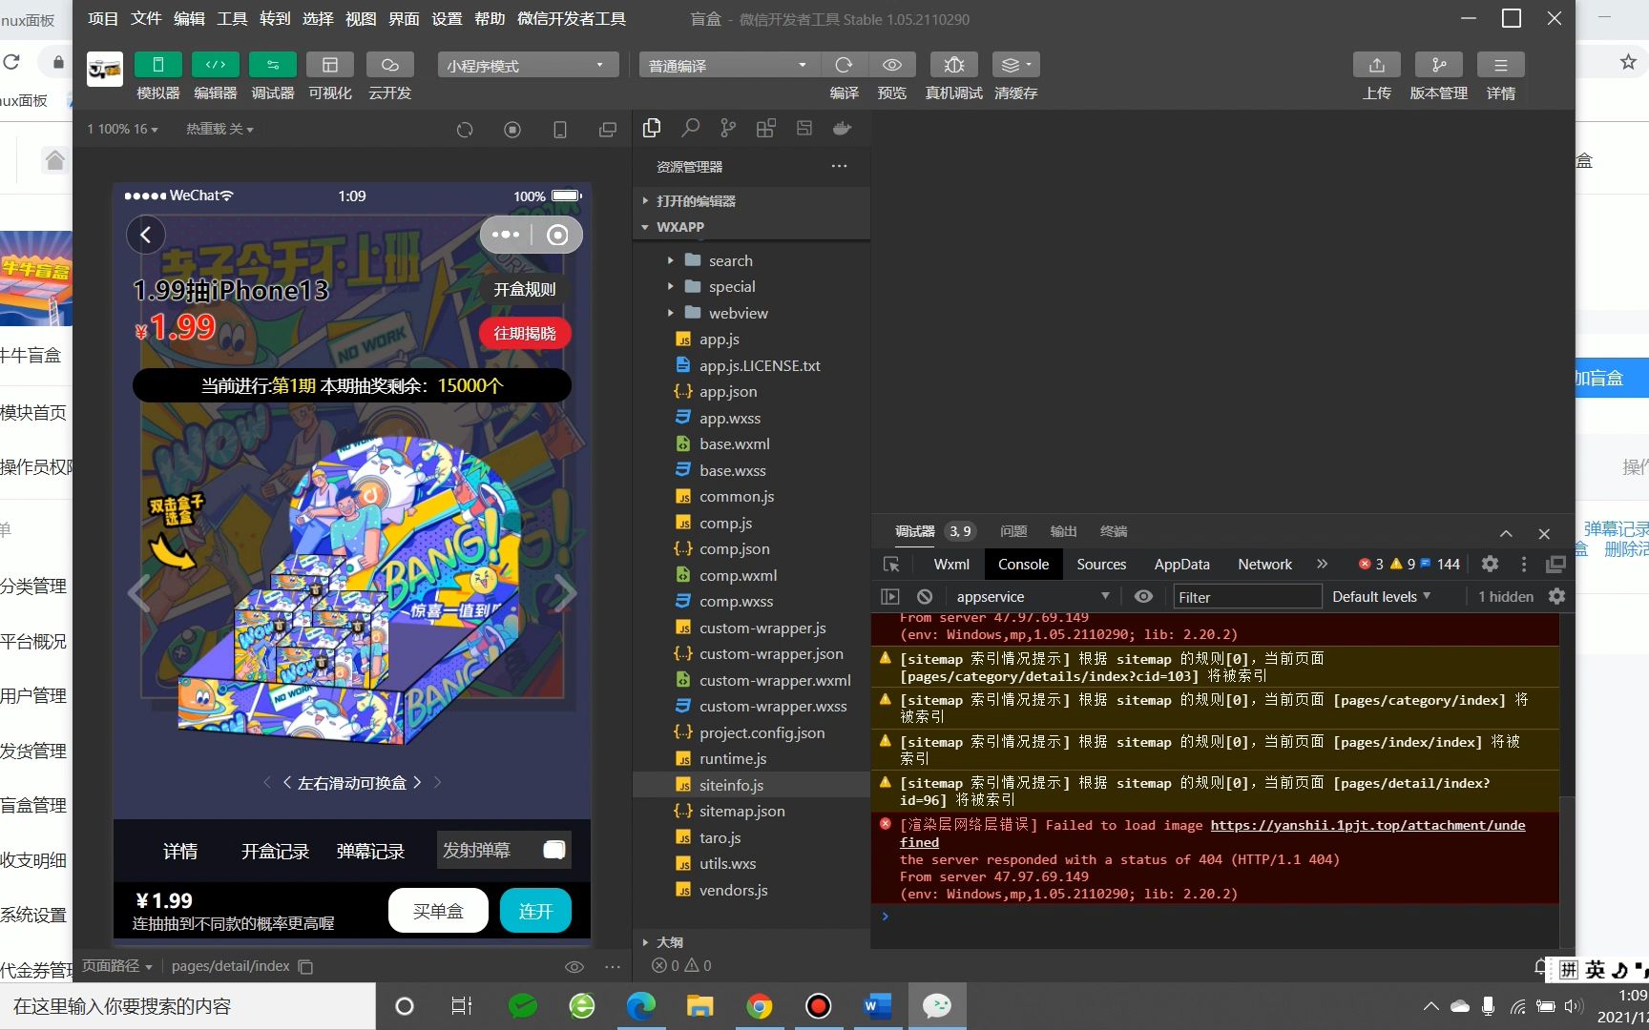Screen dimensions: 1649x1030
Task: Click the preview eye icon in toolbar
Action: (x=892, y=65)
